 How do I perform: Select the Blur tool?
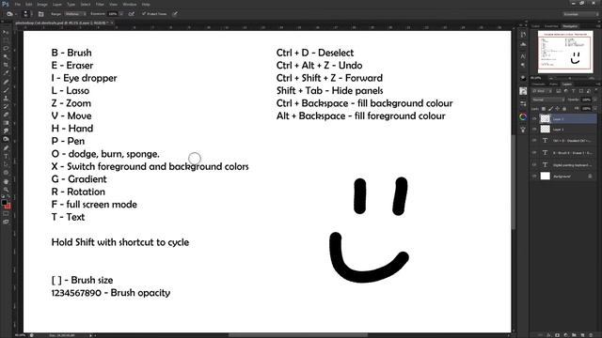[6, 131]
